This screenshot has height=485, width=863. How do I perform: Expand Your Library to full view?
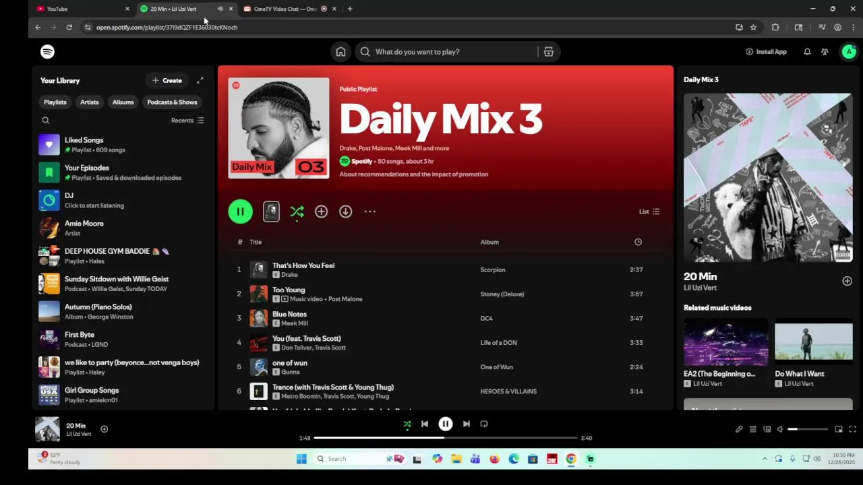(x=200, y=80)
